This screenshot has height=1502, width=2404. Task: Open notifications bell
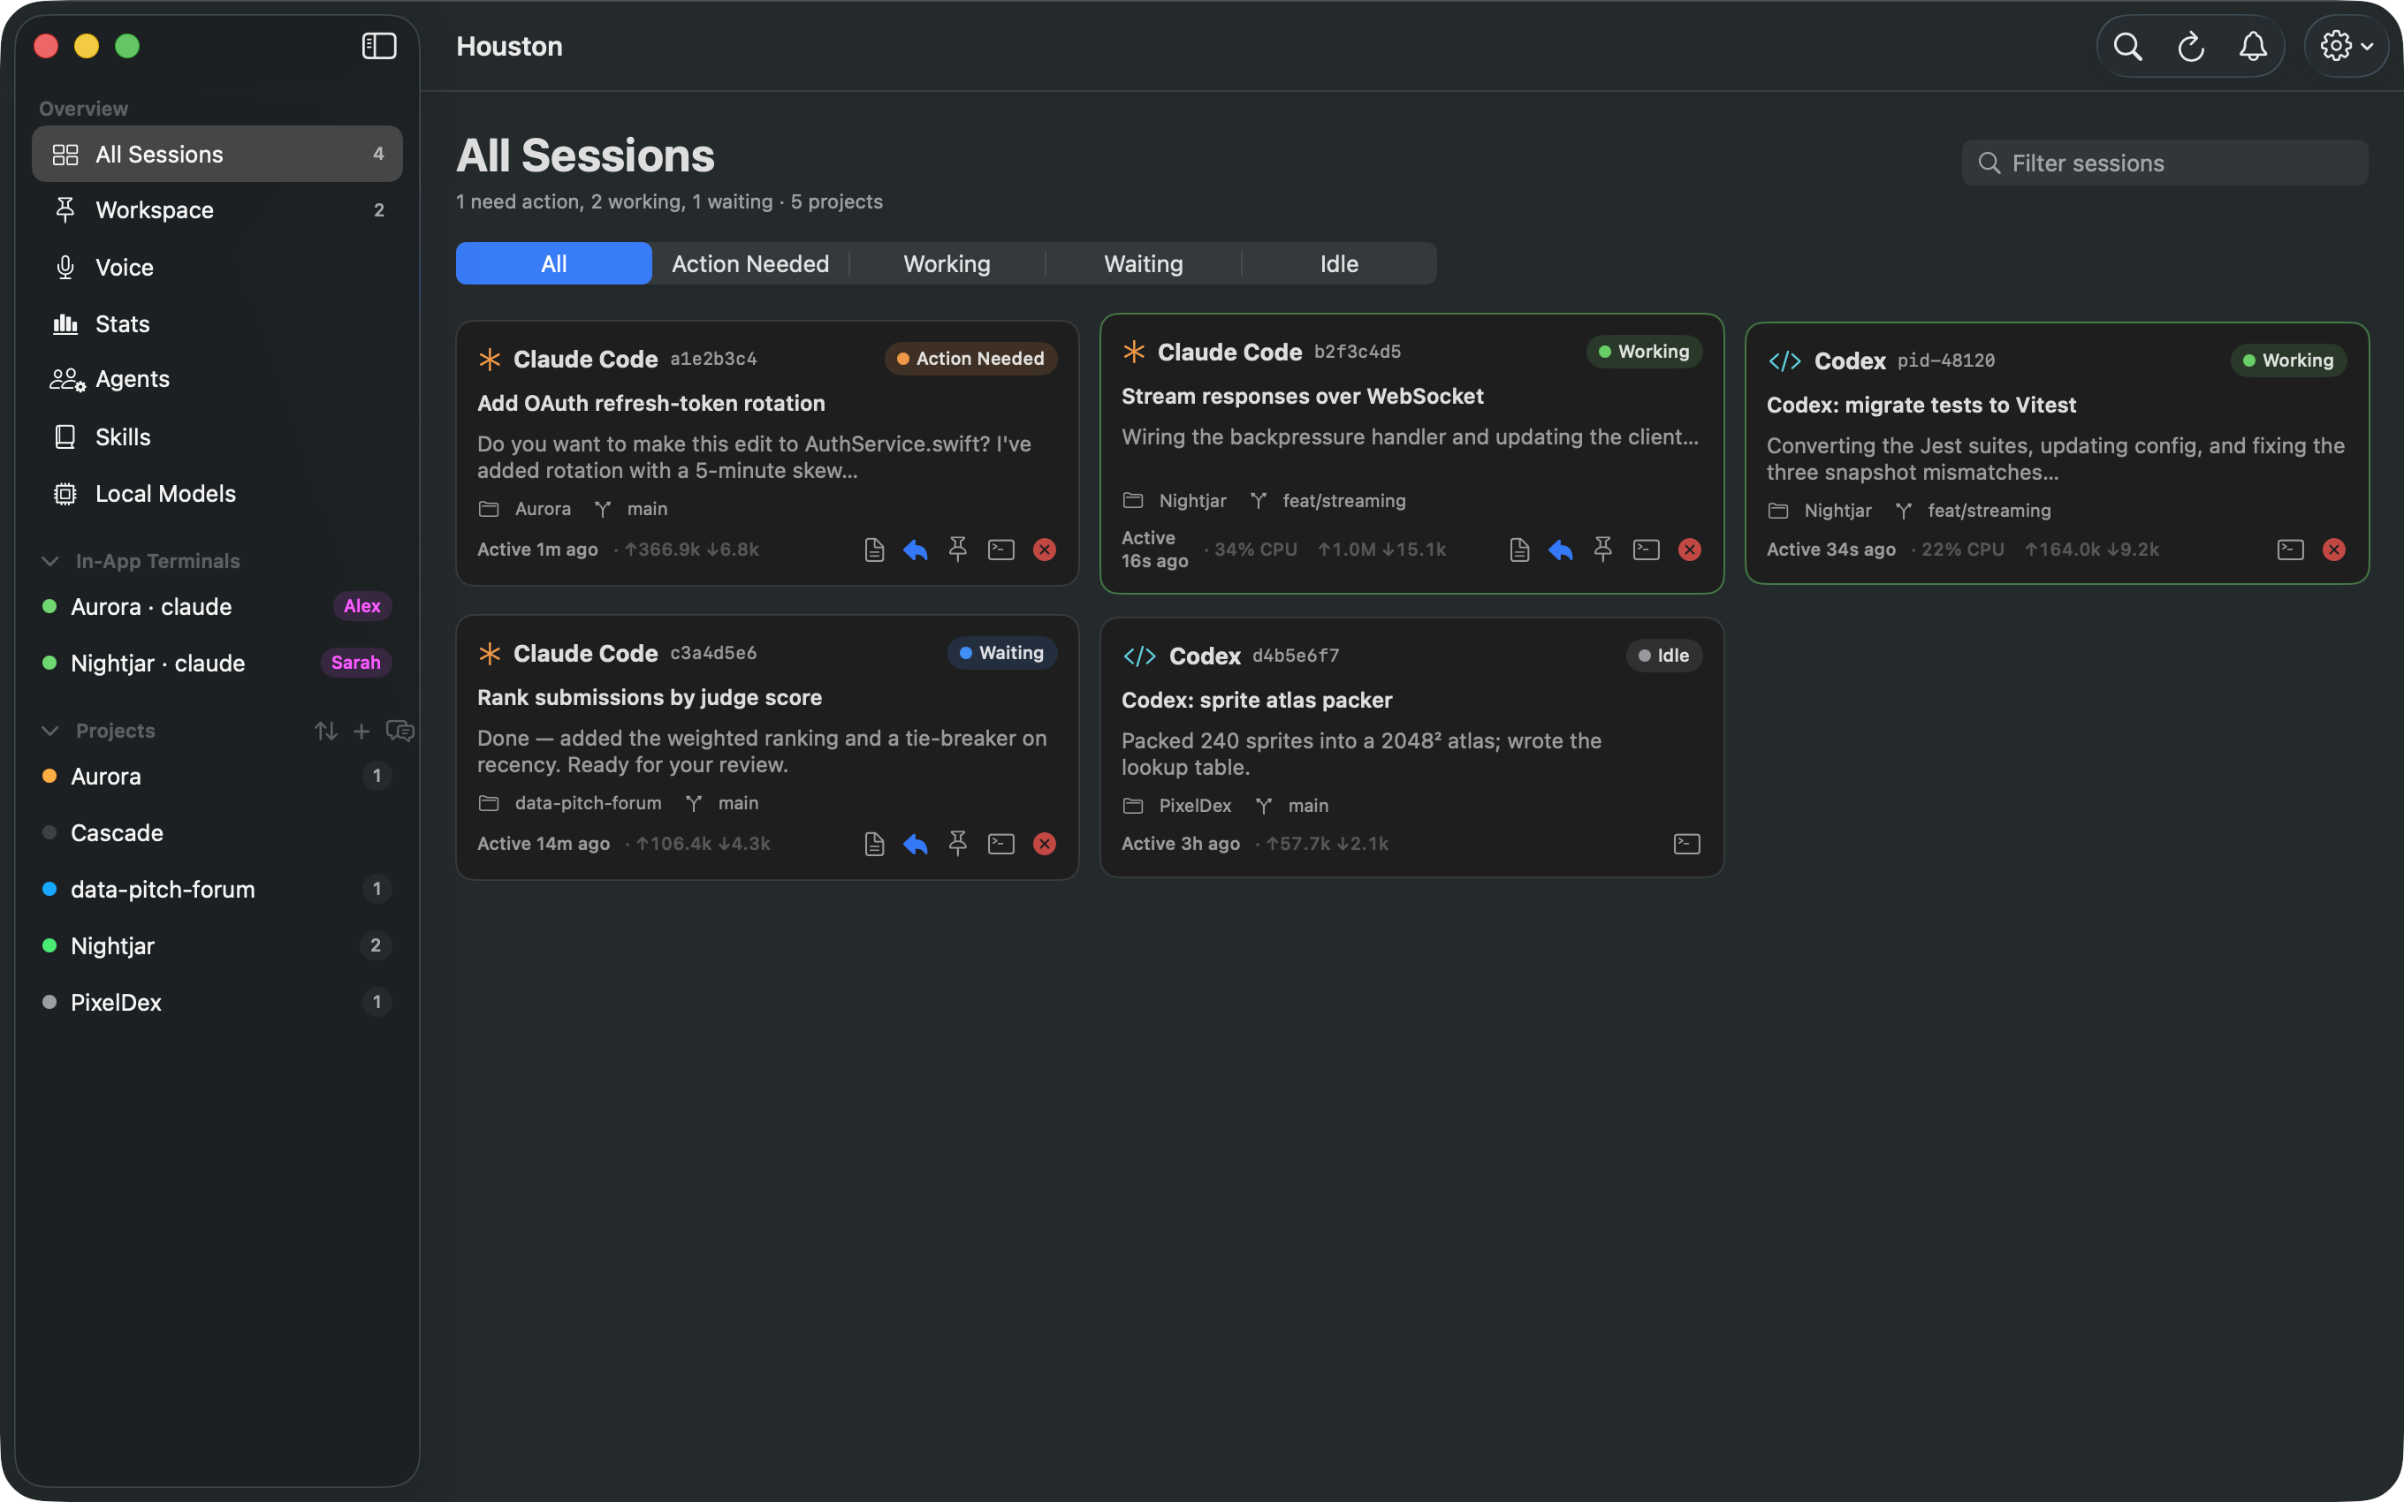[x=2253, y=47]
